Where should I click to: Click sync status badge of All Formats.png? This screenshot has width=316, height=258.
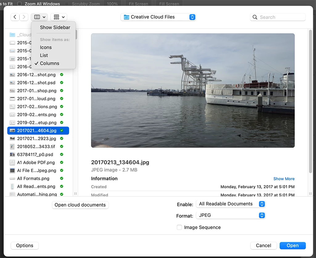point(62,178)
